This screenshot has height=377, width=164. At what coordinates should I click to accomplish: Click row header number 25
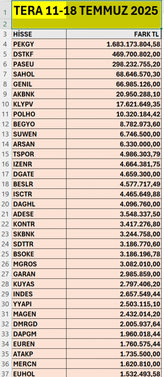pyautogui.click(x=6, y=254)
